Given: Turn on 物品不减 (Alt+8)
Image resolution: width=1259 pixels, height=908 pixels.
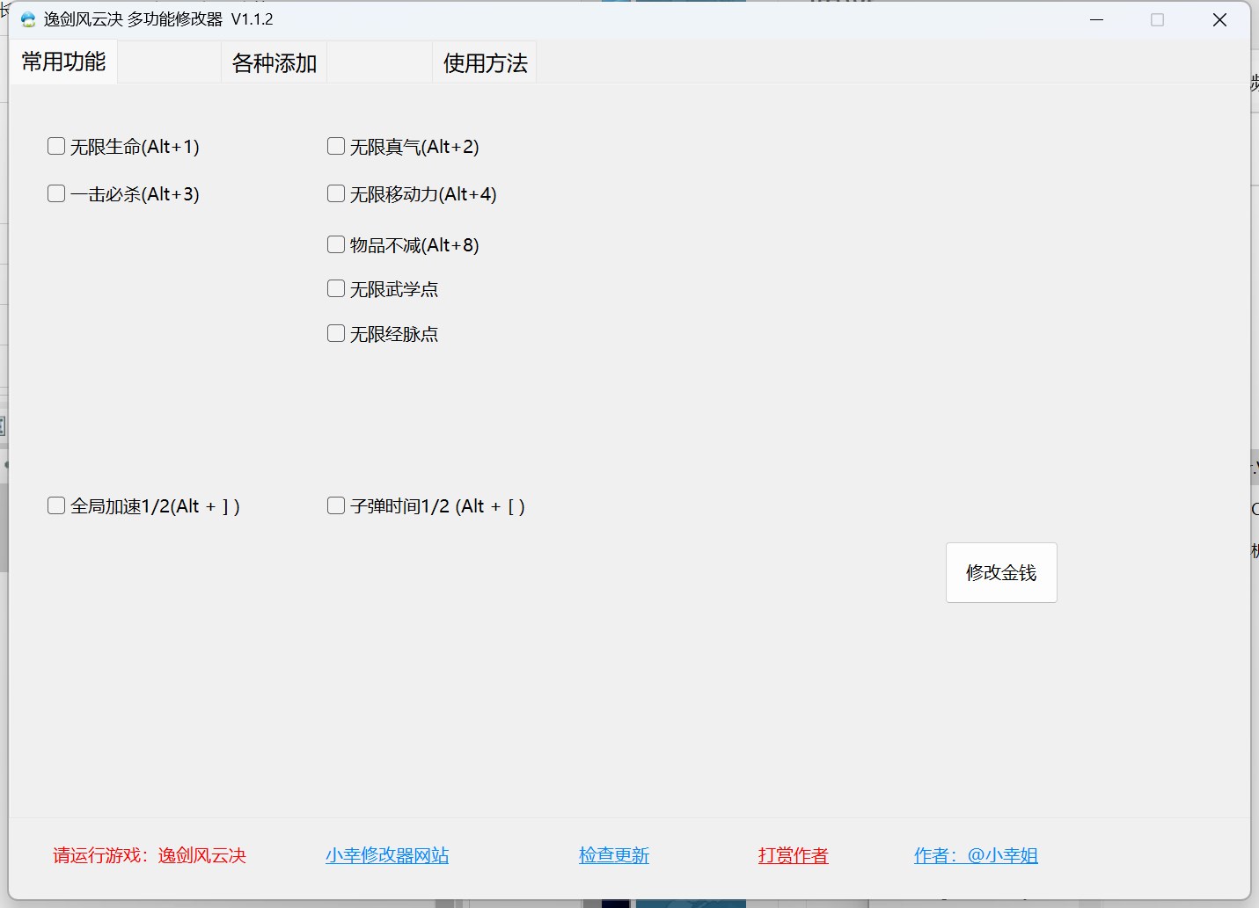Looking at the screenshot, I should tap(336, 244).
